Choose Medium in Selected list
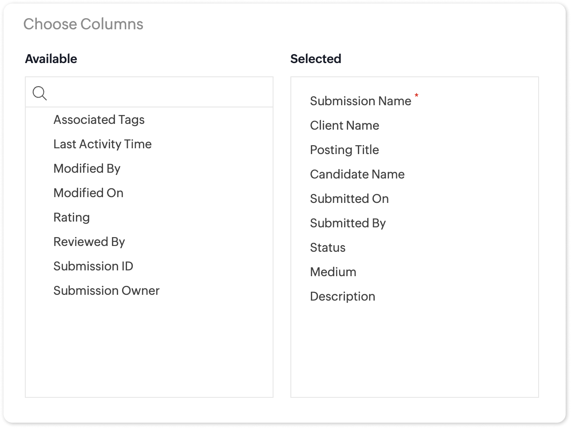 (333, 272)
